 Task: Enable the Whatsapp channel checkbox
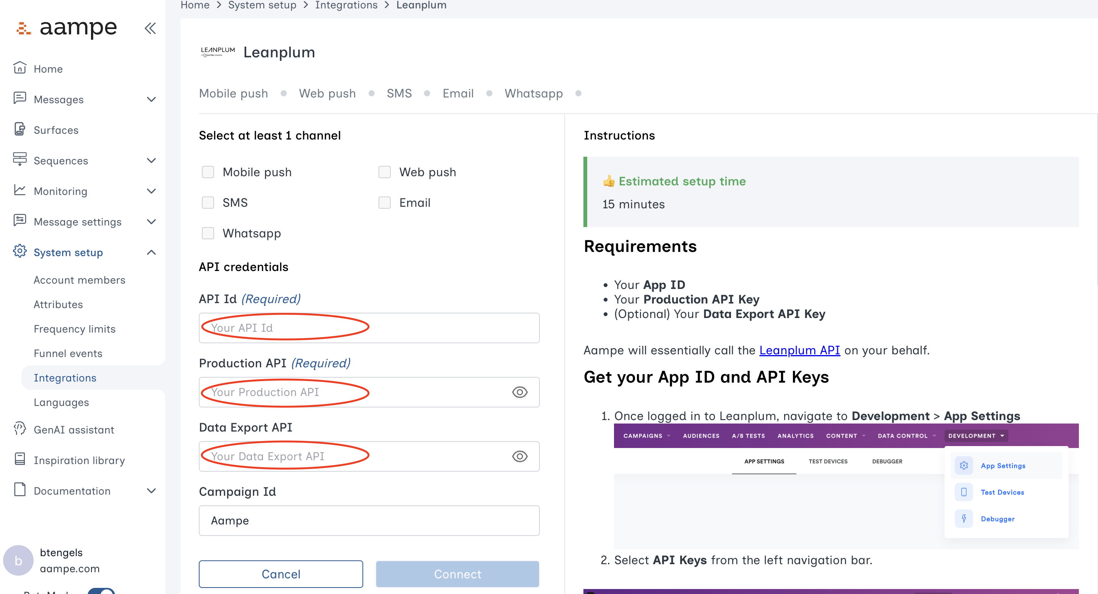[208, 233]
